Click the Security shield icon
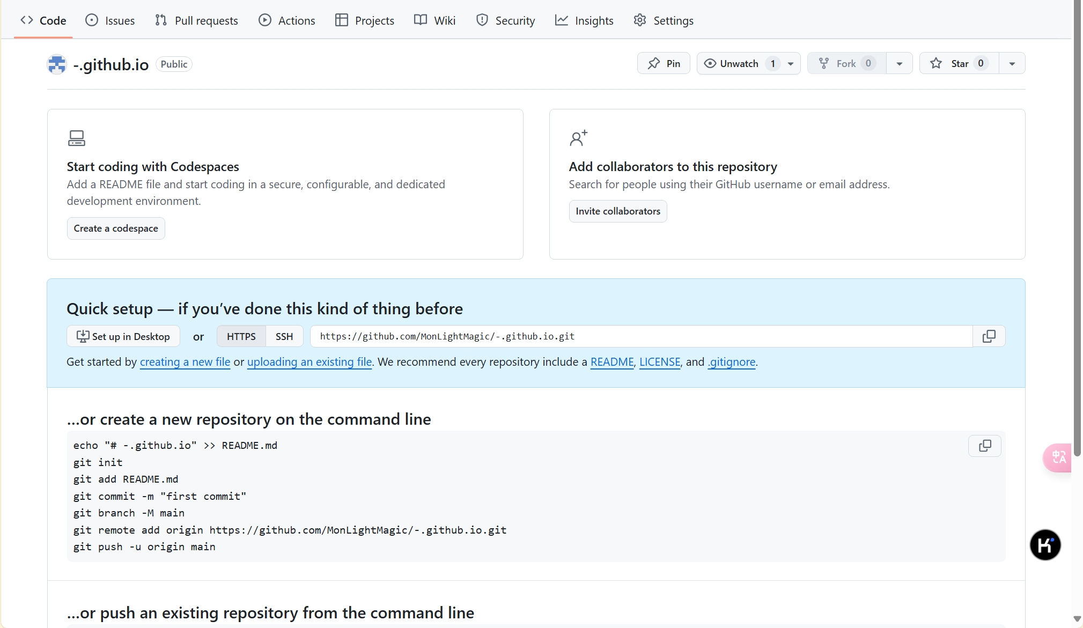 [x=482, y=20]
